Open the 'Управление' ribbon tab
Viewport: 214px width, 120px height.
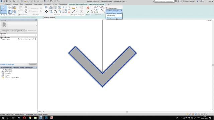(x=28, y=4)
